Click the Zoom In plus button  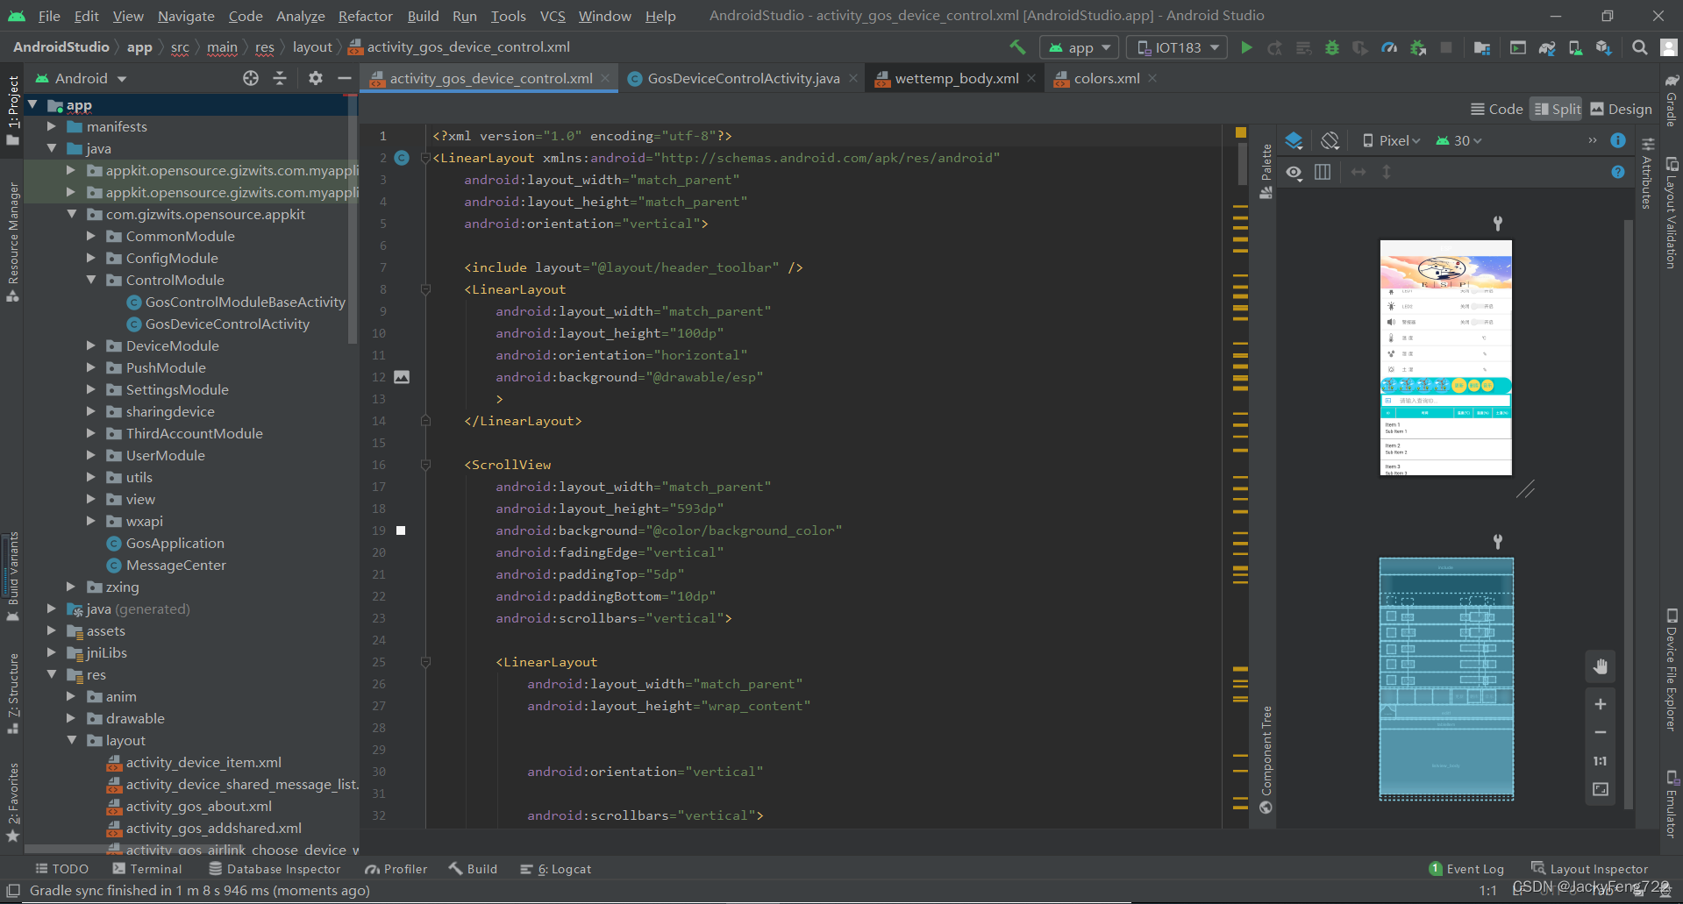click(1600, 704)
